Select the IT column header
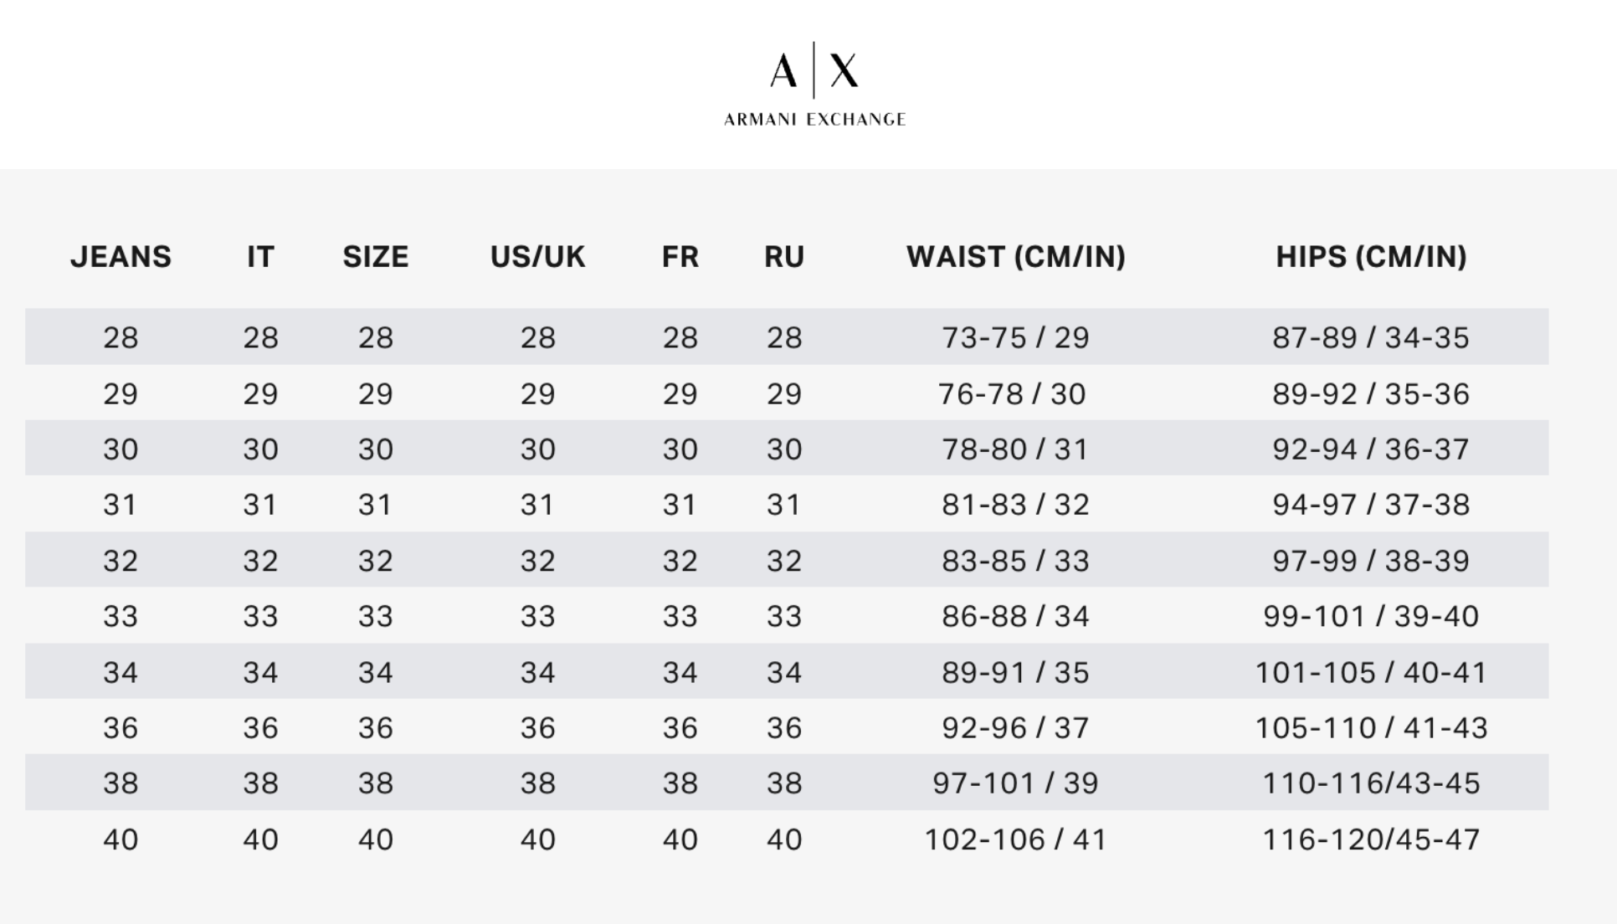Image resolution: width=1617 pixels, height=924 pixels. click(260, 256)
